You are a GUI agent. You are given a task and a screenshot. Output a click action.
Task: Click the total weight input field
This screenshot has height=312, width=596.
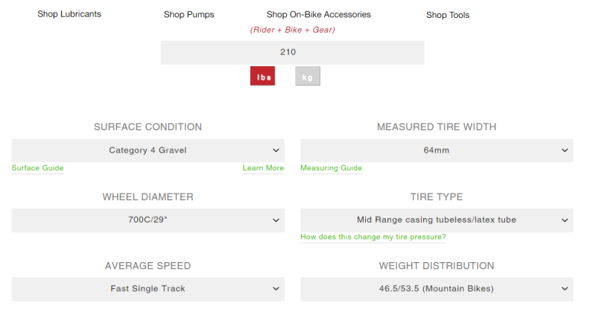[292, 53]
